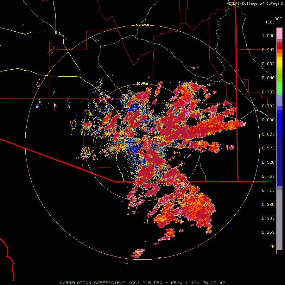Click the 0.627 scale value
The image size is (285, 285).
click(x=268, y=134)
